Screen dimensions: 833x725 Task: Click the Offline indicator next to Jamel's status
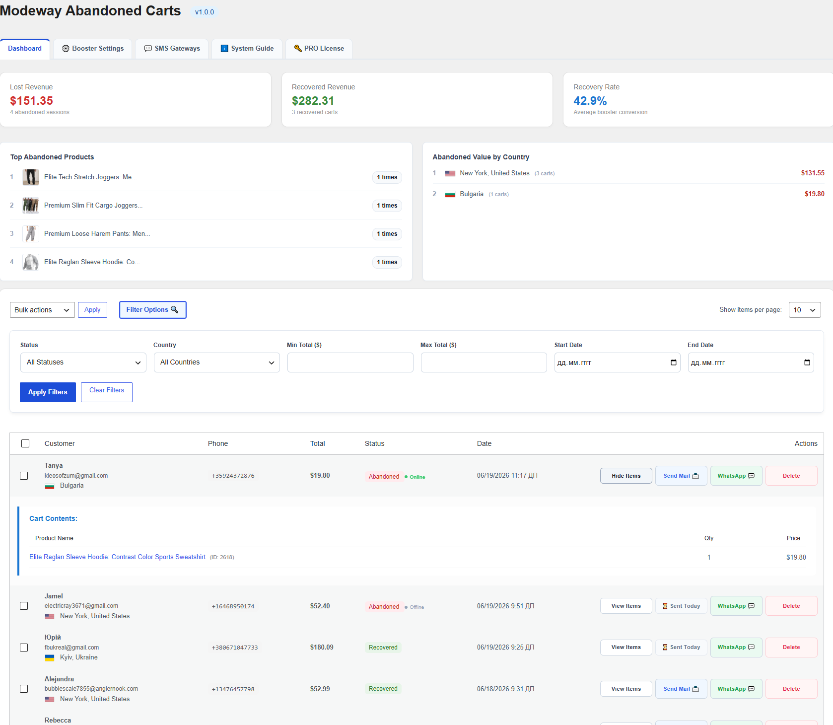[x=414, y=607]
